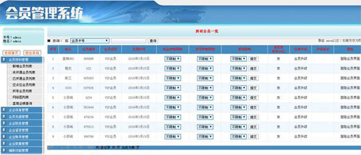Click 提交 in the member 583444 row
This screenshot has height=155, width=361.
(254, 107)
